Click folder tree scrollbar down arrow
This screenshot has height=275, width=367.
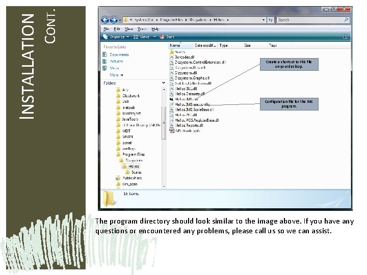point(164,186)
